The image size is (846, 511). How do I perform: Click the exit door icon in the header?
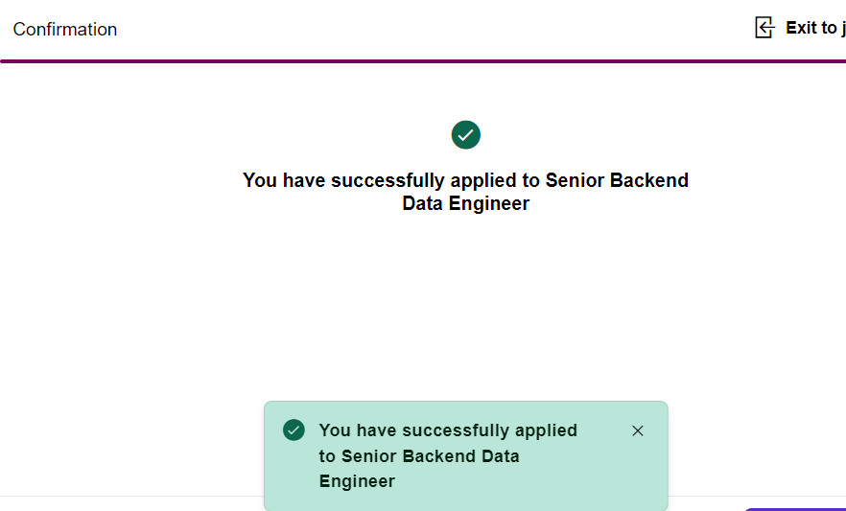764,28
